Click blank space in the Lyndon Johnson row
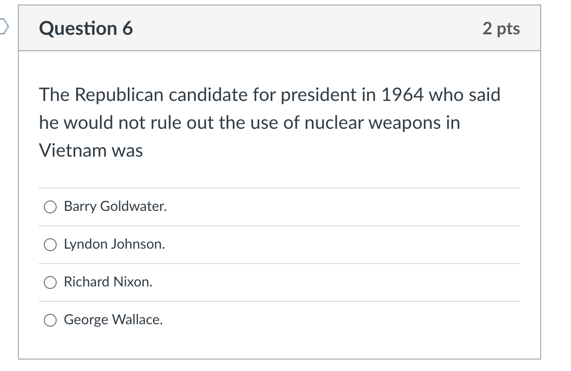This screenshot has width=571, height=371. click(342, 245)
